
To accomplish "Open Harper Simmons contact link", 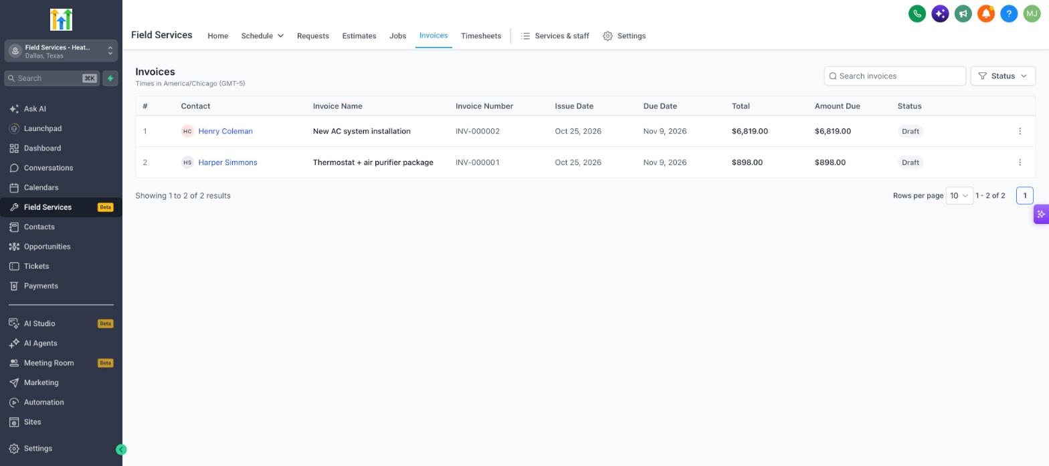I will [x=227, y=162].
